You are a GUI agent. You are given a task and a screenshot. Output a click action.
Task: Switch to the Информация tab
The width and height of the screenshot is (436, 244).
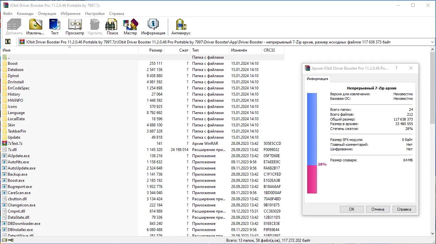tap(317, 79)
